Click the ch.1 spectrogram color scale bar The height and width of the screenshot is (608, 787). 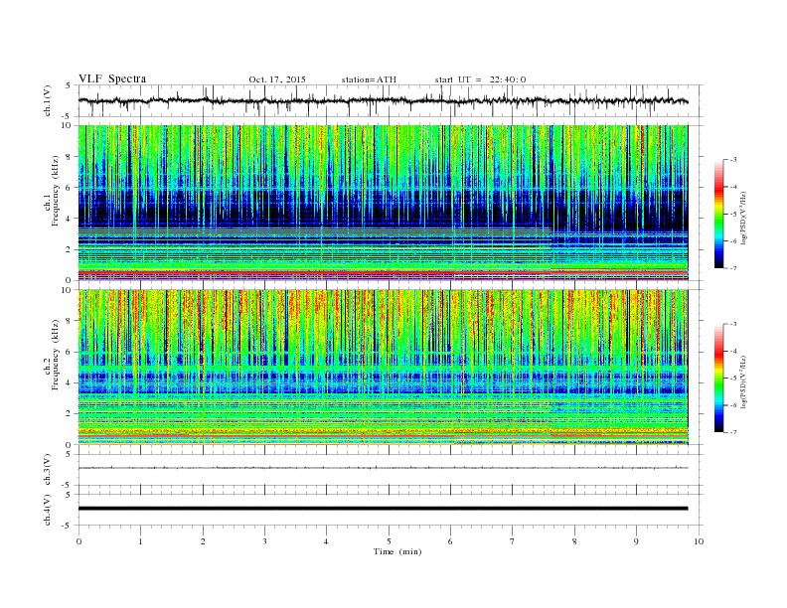tap(718, 214)
